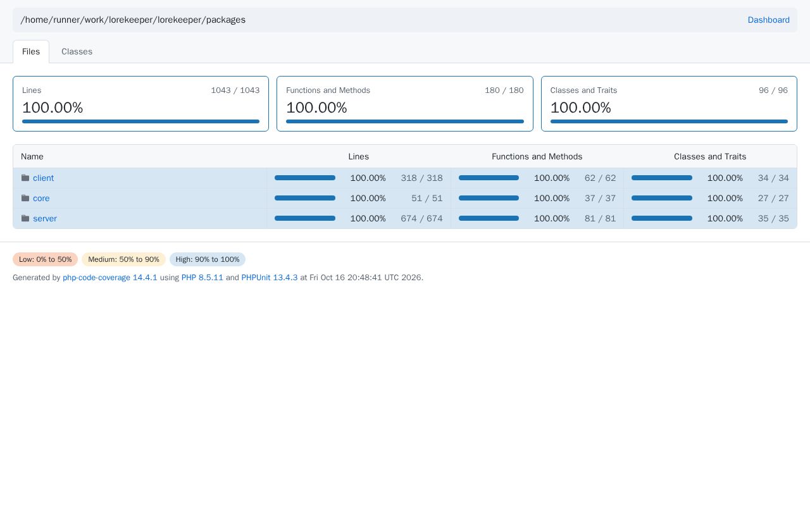Click the Classes and Traits summary progress bar
Screen dimensions: 810x506
coord(669,121)
